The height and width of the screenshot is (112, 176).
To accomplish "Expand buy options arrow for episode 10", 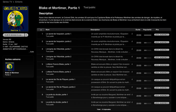I will 168,103.
